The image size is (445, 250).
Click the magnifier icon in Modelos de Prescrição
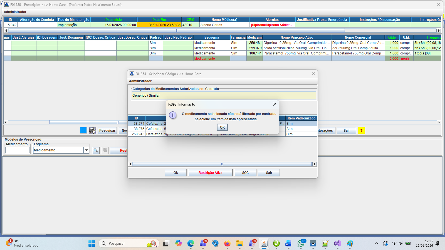coord(96,150)
